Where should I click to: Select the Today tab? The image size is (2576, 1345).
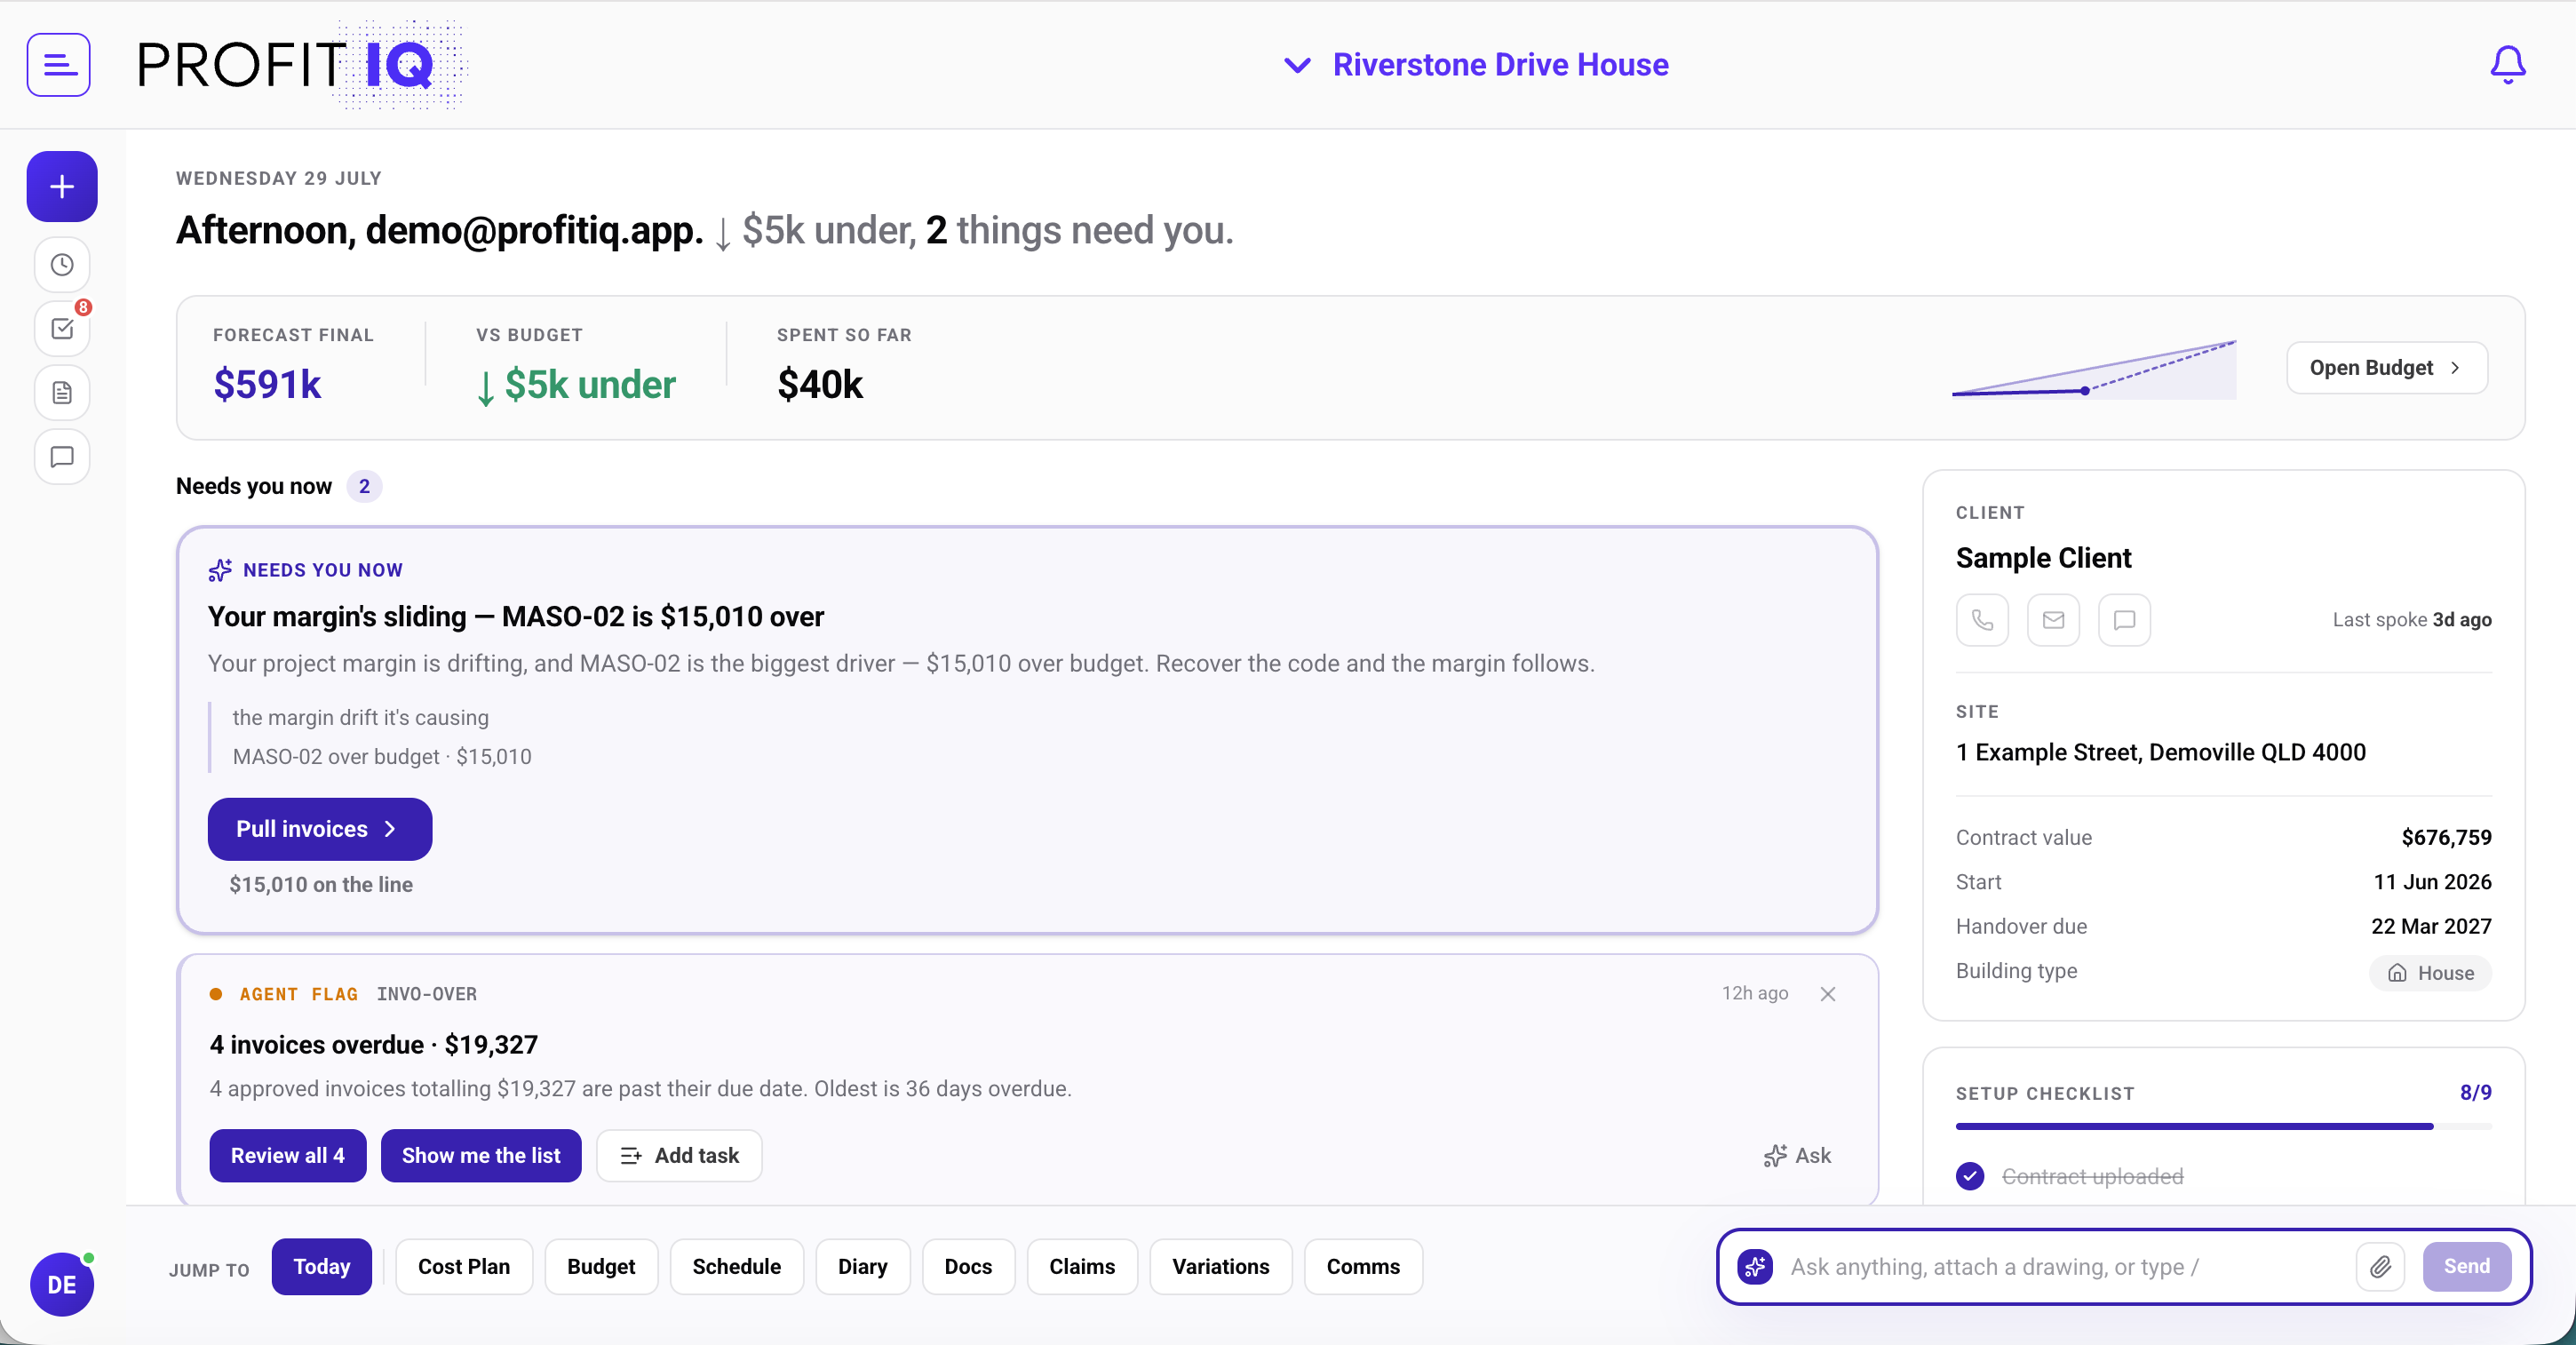pos(322,1267)
